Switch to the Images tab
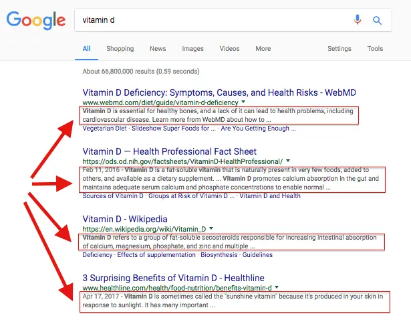 [x=192, y=49]
